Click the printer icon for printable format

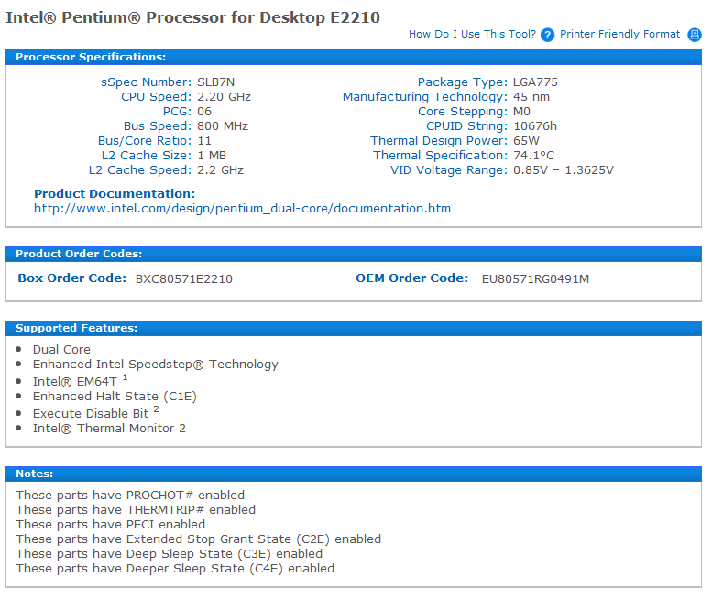pos(695,35)
